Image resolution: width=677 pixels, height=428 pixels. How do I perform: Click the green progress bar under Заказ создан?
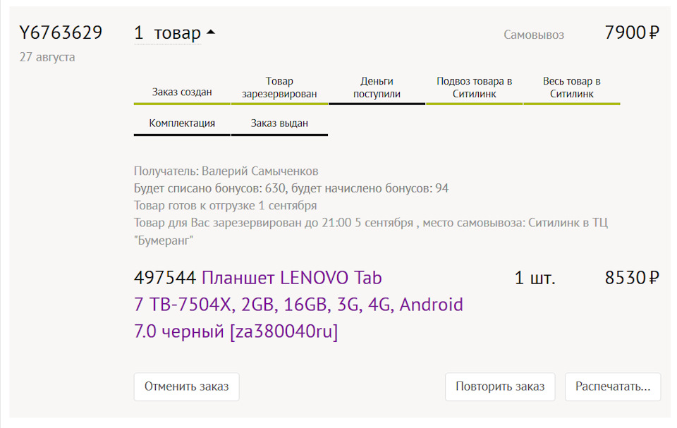tap(181, 103)
